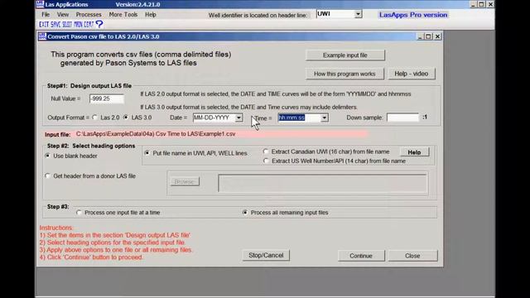530x298 pixels.
Task: Click the Continue button
Action: click(x=361, y=256)
